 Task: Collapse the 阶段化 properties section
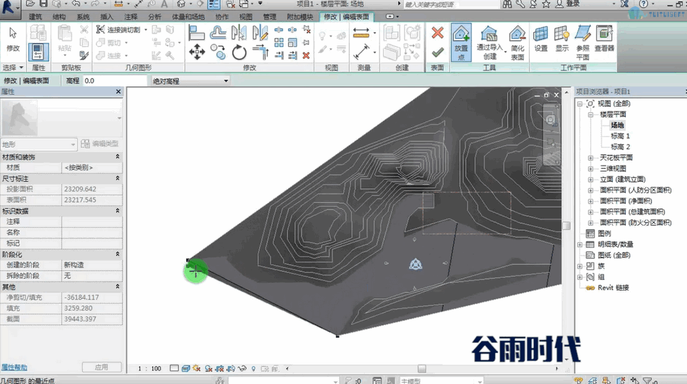click(x=118, y=254)
